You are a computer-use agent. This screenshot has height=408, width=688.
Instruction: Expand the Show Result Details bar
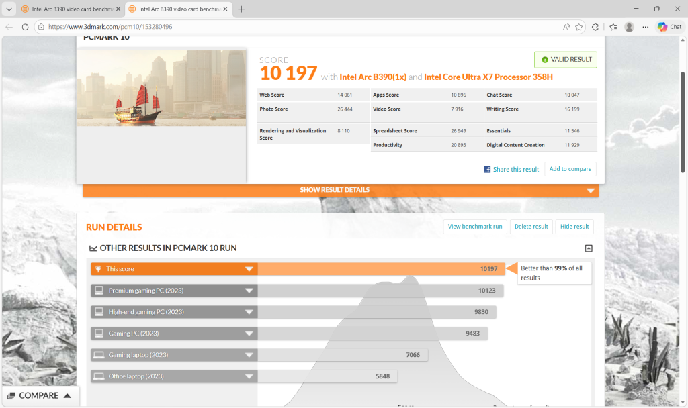pyautogui.click(x=591, y=191)
